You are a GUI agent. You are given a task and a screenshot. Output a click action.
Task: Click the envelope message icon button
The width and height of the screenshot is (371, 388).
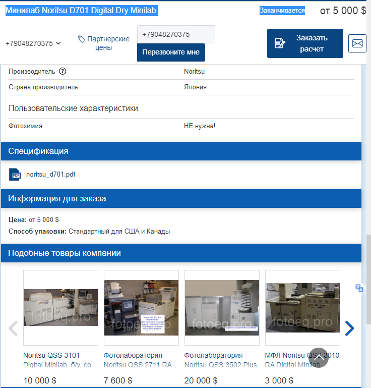click(x=357, y=43)
